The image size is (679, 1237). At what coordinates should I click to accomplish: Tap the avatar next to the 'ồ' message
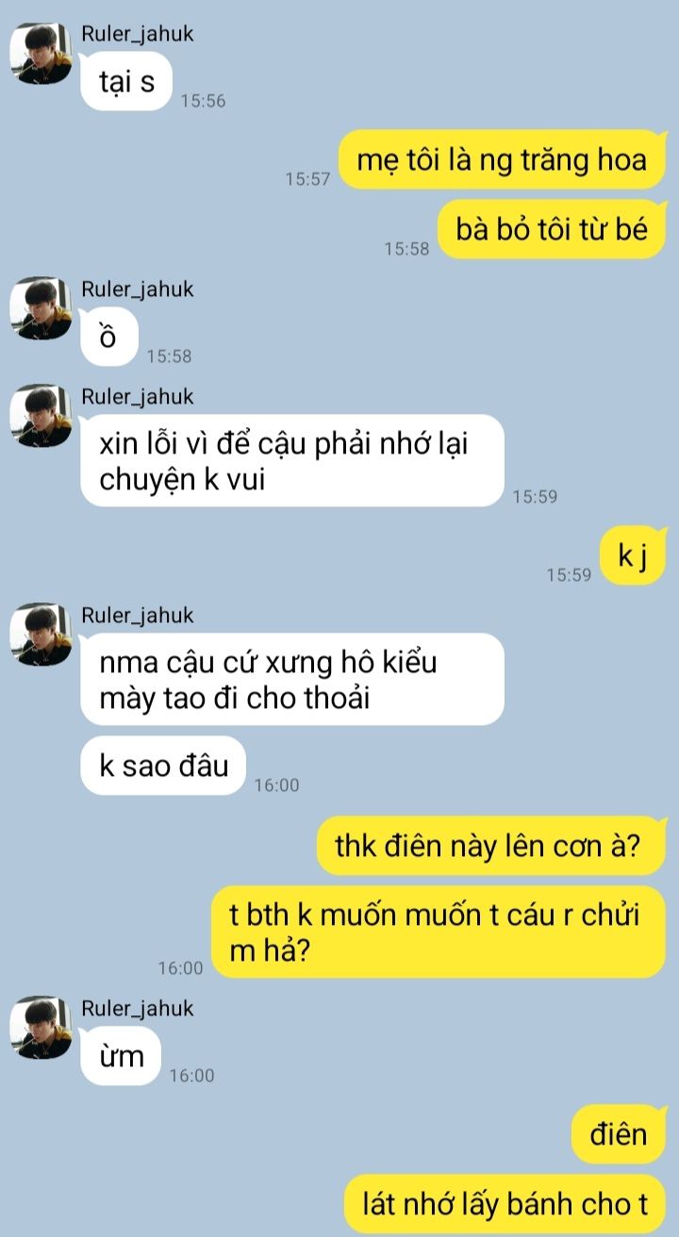(41, 307)
